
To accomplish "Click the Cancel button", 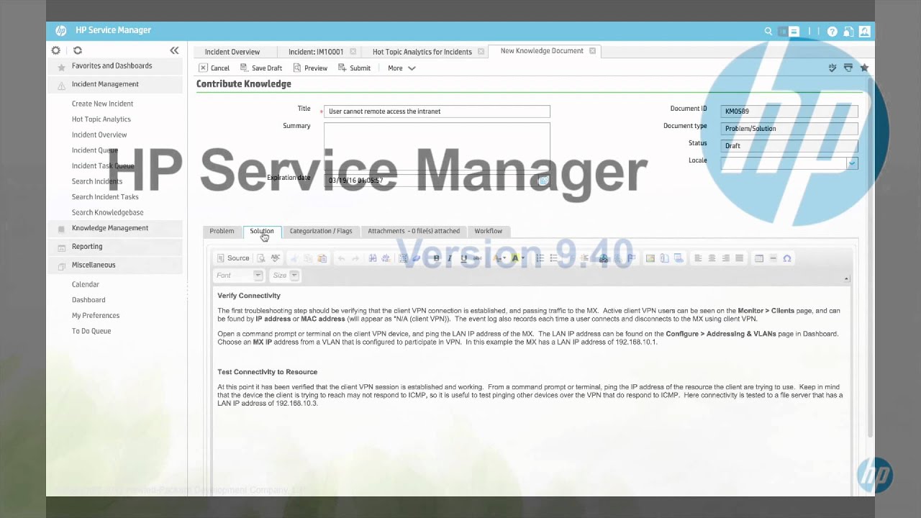I will coord(214,68).
